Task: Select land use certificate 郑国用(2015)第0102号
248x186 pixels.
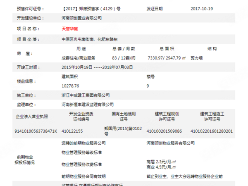Action: pos(123,131)
